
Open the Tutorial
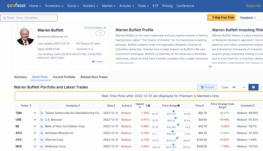pyautogui.click(x=207, y=87)
